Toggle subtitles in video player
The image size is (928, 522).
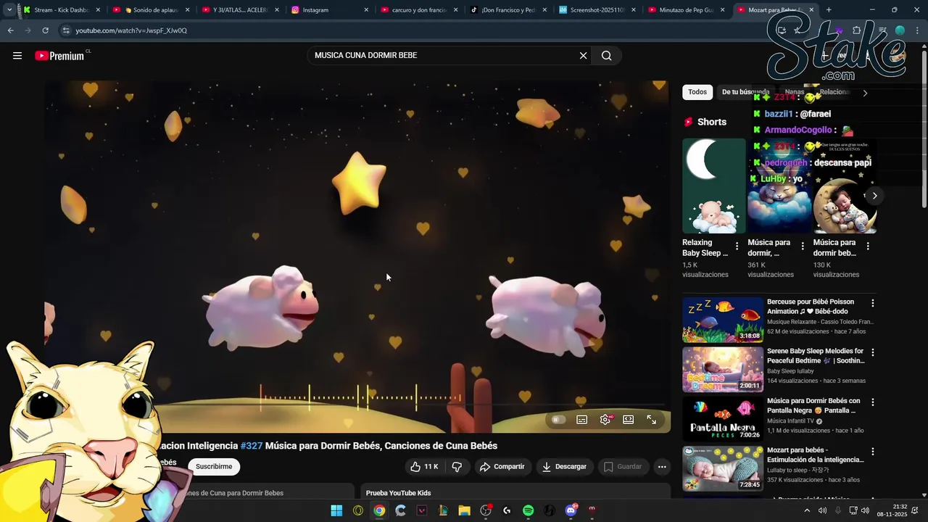[581, 420]
